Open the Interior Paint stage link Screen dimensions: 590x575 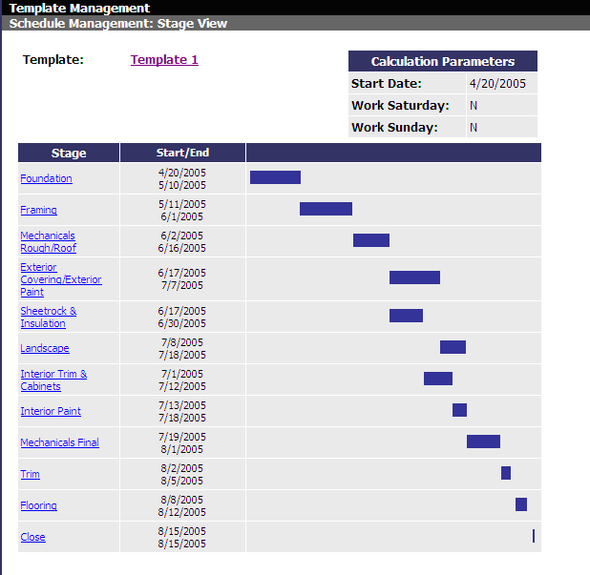pyautogui.click(x=51, y=411)
